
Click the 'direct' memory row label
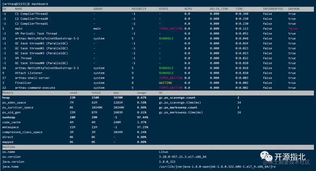pos(8,137)
